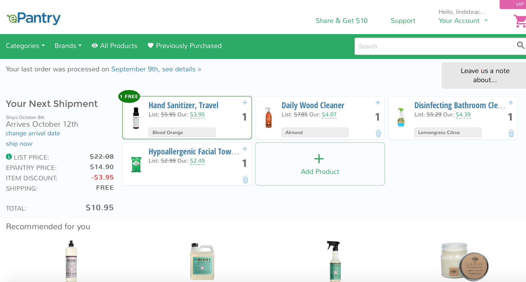Open the shopping cart icon
This screenshot has height=282, width=526.
pos(520,21)
